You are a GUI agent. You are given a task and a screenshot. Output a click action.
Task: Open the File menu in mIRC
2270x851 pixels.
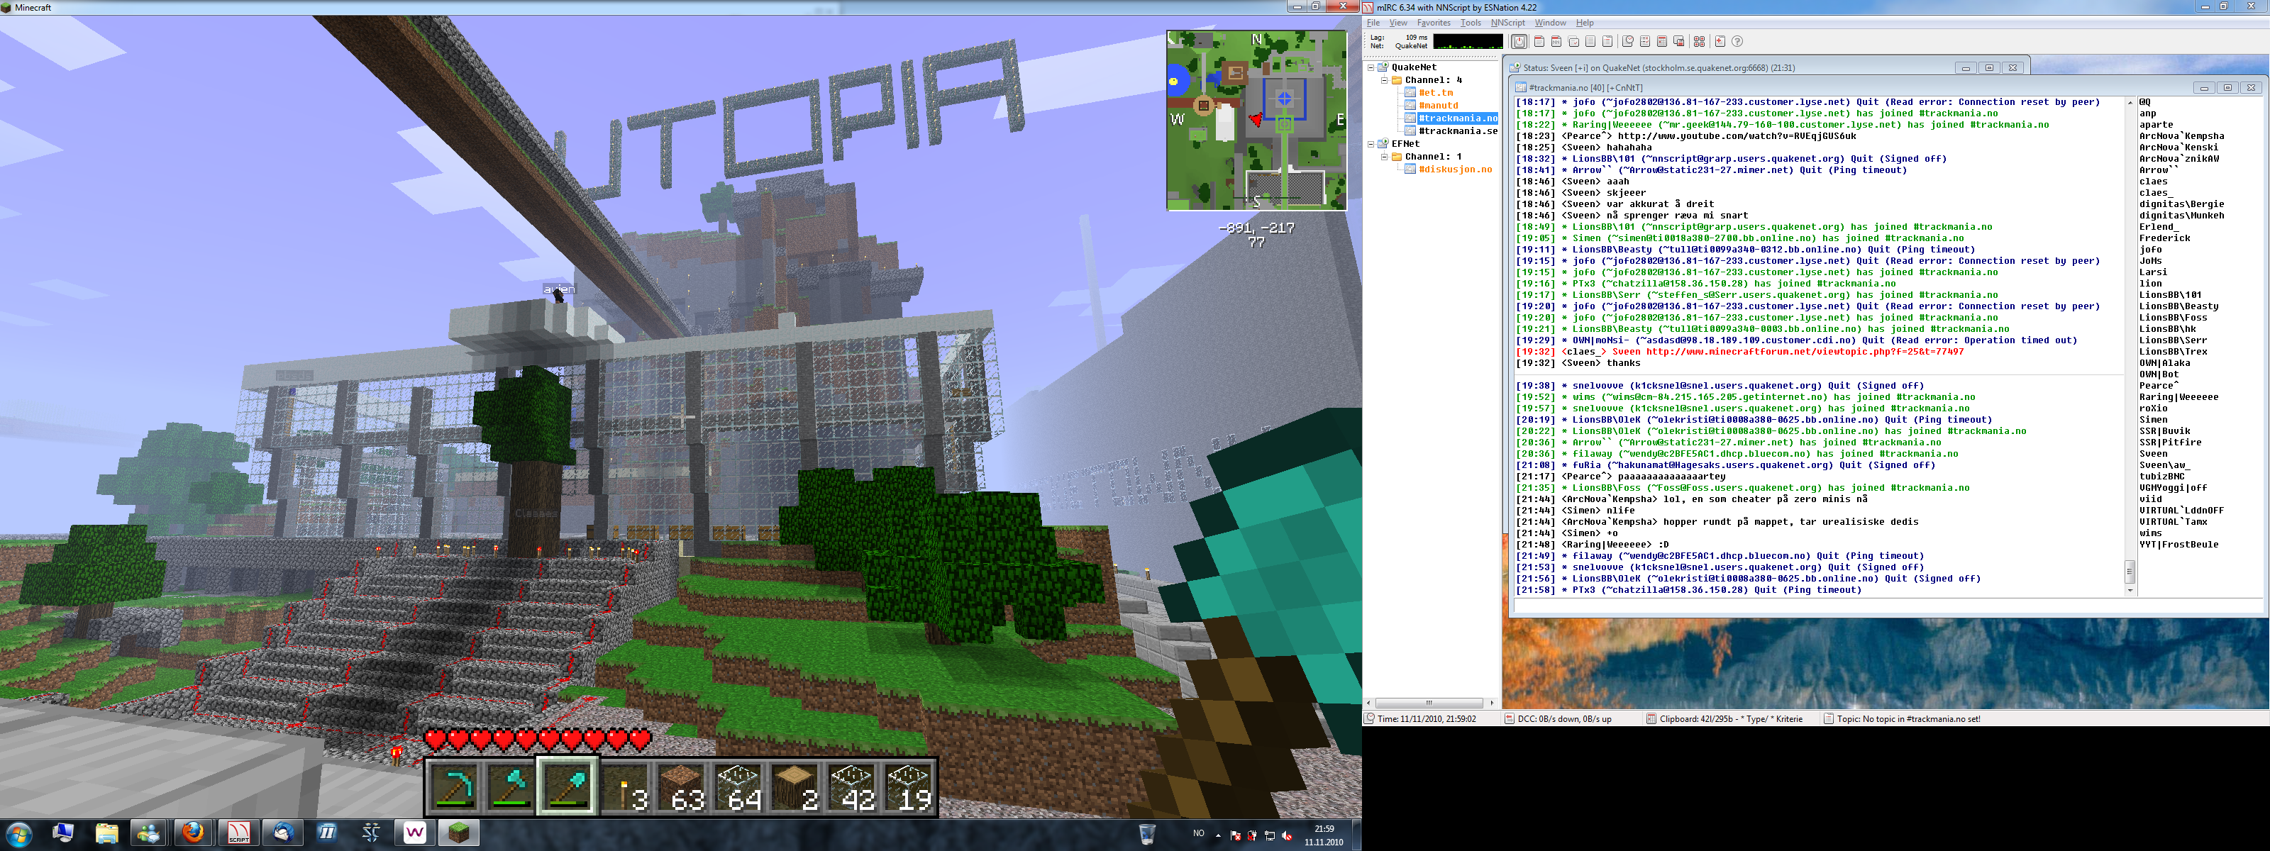(x=1373, y=23)
